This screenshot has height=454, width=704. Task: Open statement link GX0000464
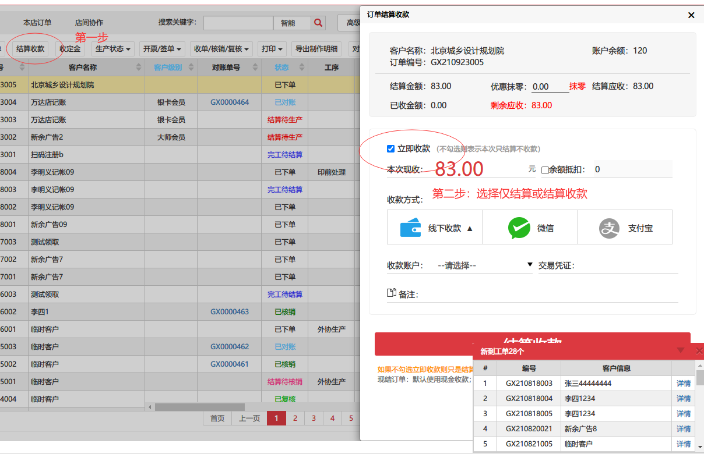click(x=230, y=102)
